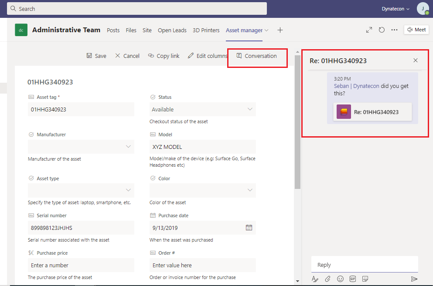Open the GIF picker icon
Image resolution: width=433 pixels, height=286 pixels.
353,279
